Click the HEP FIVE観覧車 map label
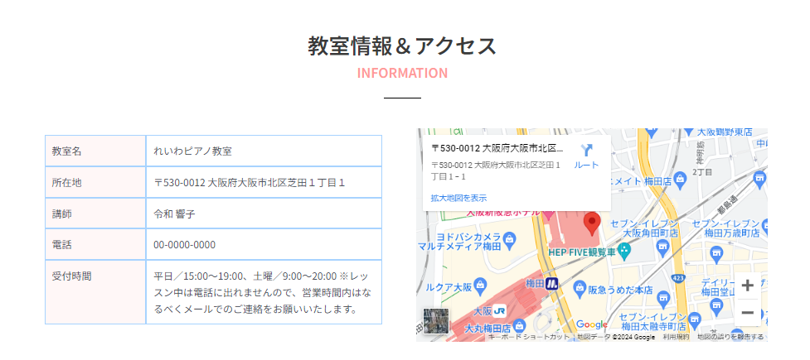810x360 pixels. point(582,252)
